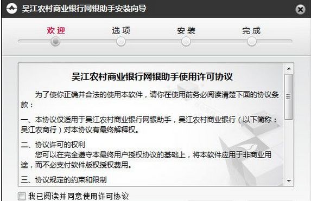
Task: Click the heading 吴江农村商业银行网银助手使用许可协议
Action: pyautogui.click(x=152, y=76)
